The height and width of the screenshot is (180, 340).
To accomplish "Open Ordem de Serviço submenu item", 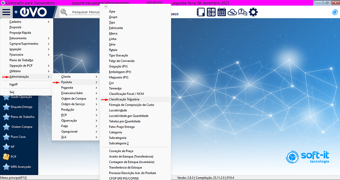I will [x=76, y=104].
